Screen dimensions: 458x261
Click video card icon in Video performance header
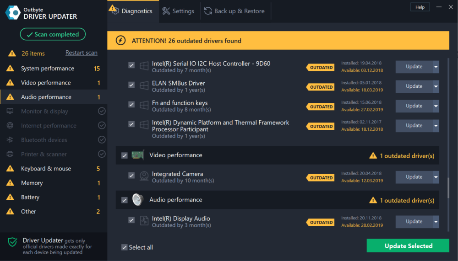pyautogui.click(x=137, y=155)
